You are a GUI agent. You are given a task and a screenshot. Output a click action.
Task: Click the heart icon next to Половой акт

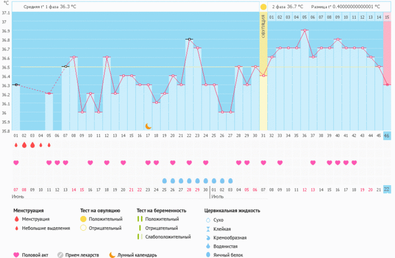coord(16,254)
